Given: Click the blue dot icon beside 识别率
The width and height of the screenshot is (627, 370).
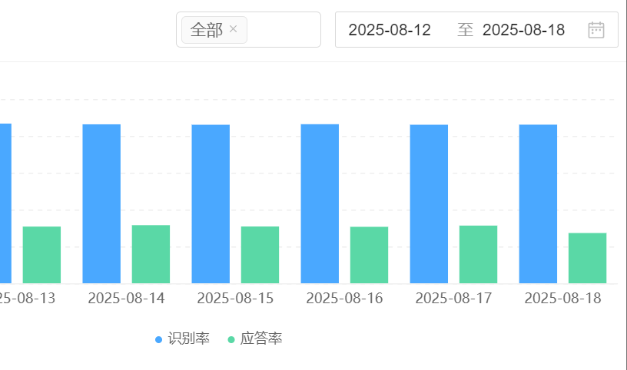Looking at the screenshot, I should click(x=159, y=339).
